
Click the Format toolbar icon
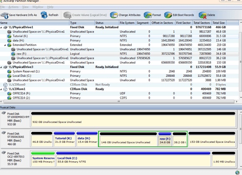coord(147,15)
